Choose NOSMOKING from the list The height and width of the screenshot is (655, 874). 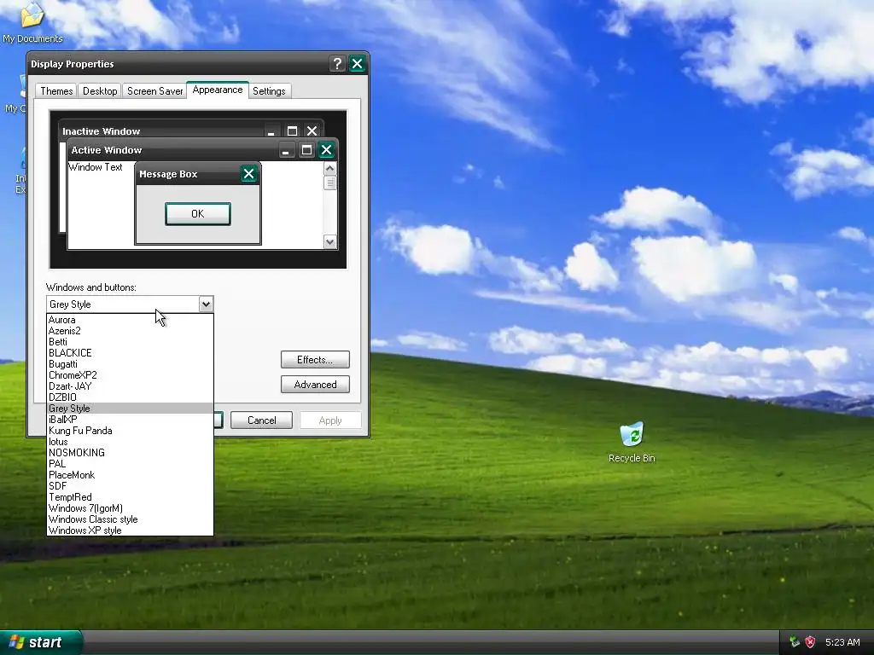click(x=130, y=453)
